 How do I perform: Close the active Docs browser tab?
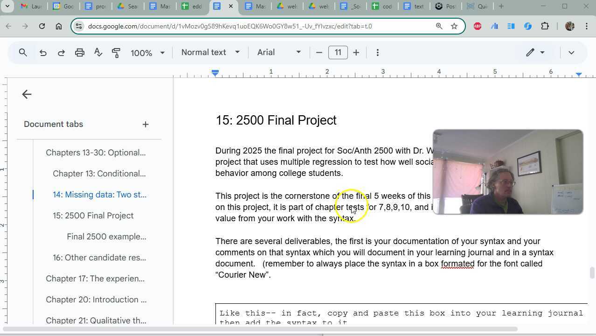pyautogui.click(x=230, y=7)
